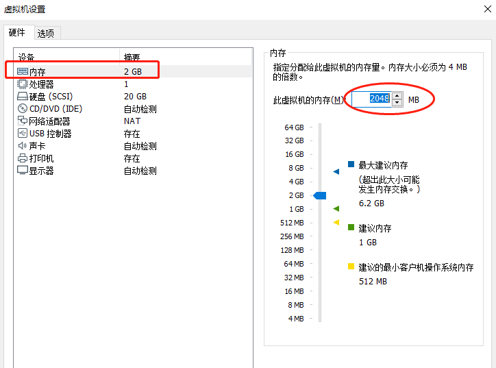Viewport: 496px width, 368px height.
Task: Click the NAT network adapter summary
Action: click(132, 121)
